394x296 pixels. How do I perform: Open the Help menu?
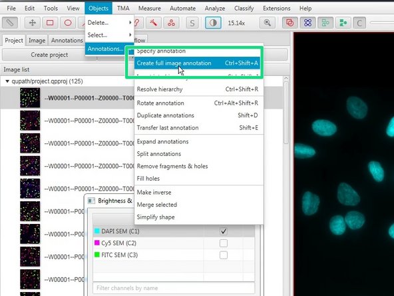click(305, 8)
